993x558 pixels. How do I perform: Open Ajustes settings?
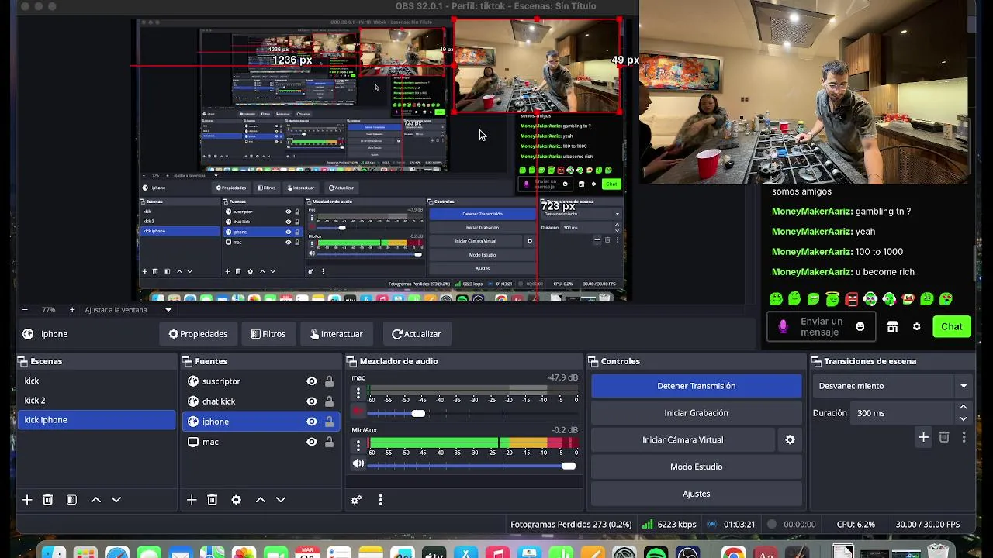coord(696,494)
